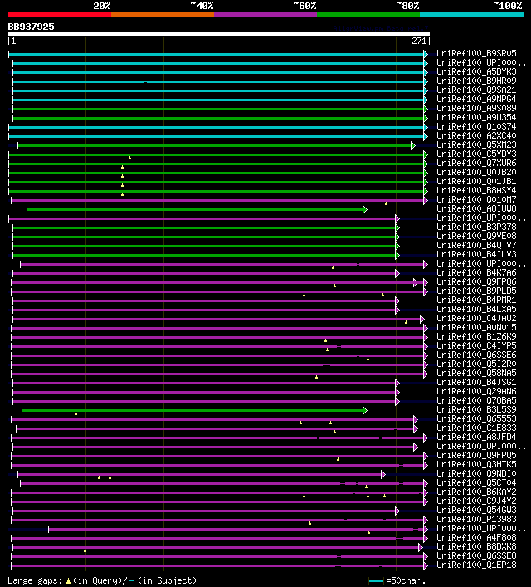
Task: Click the Large gaps legend text
Action: tap(102, 580)
